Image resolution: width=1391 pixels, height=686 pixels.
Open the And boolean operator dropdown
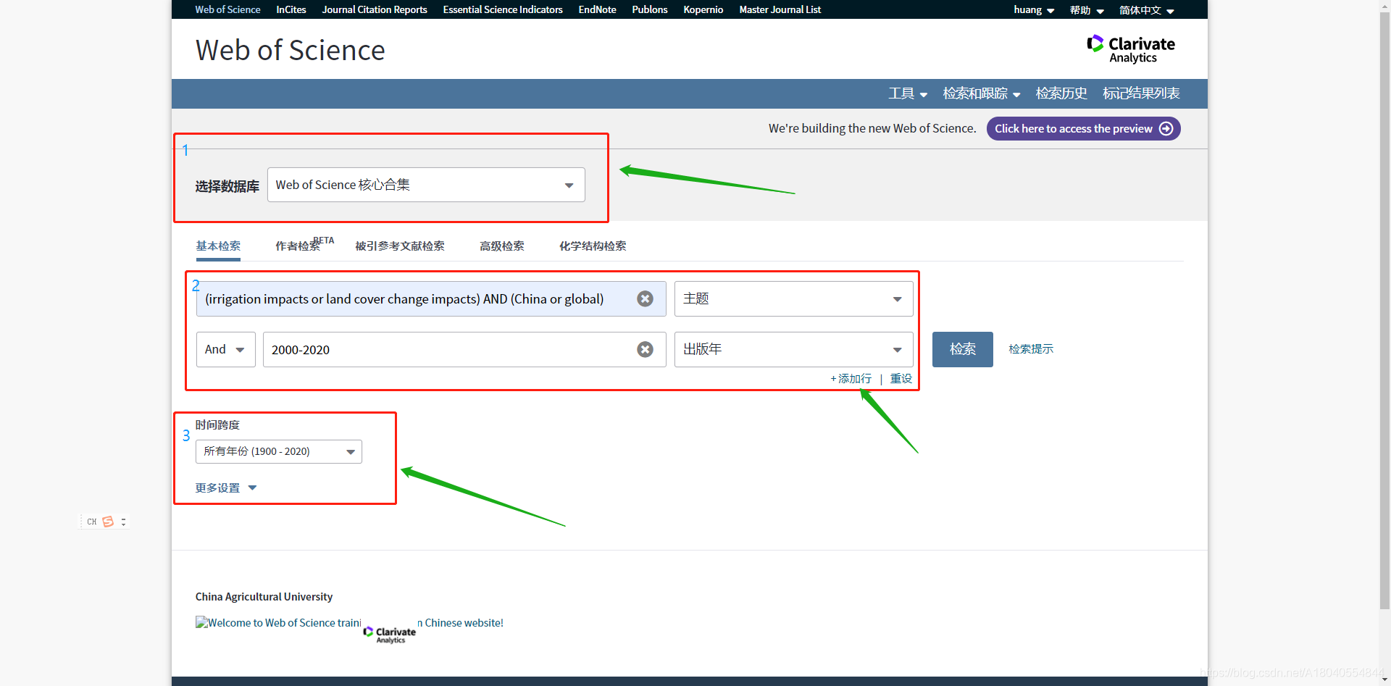point(225,350)
